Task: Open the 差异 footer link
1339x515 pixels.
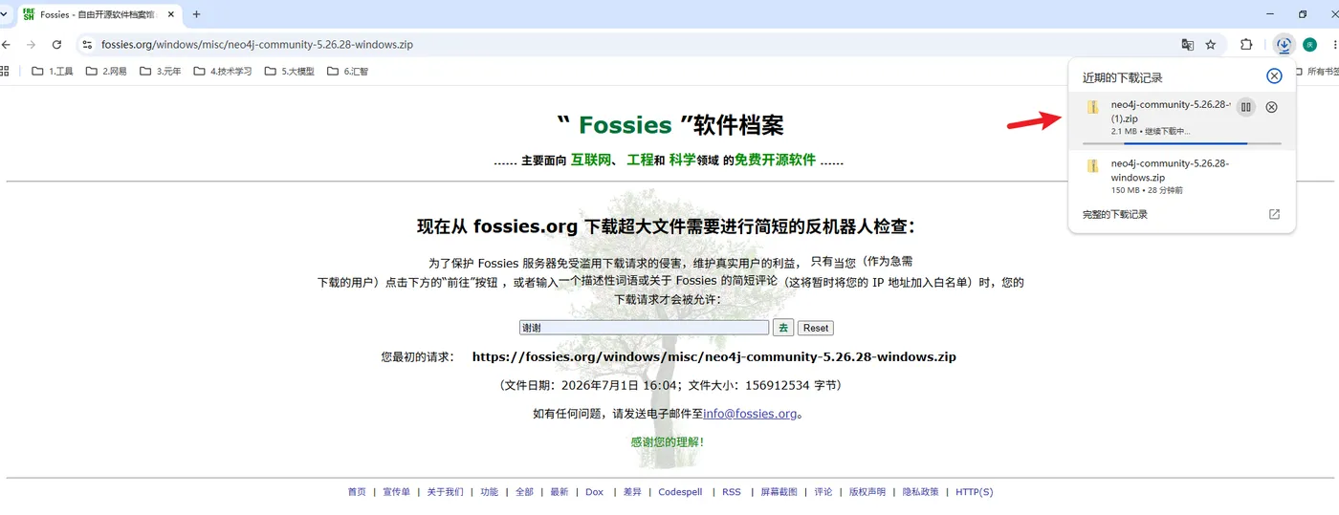Action: (632, 492)
